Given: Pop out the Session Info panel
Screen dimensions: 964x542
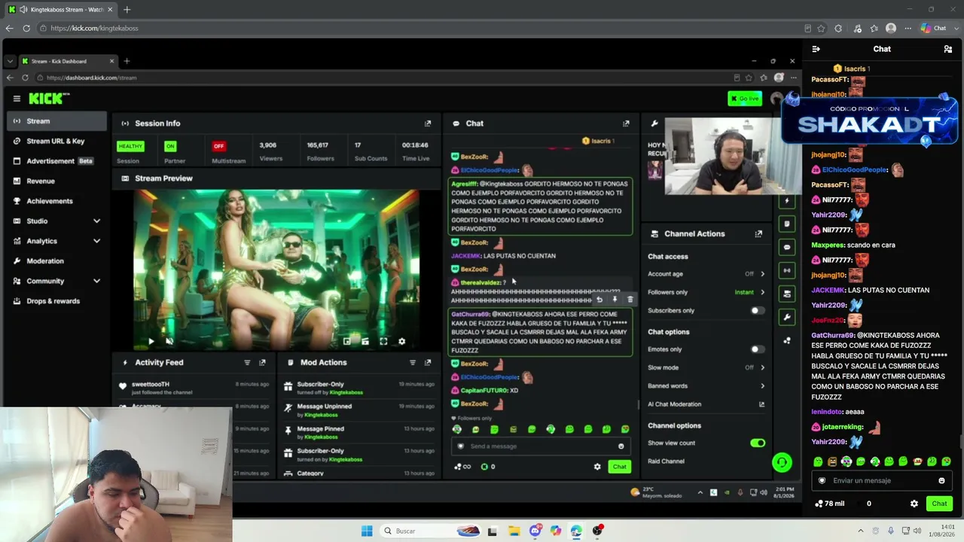Looking at the screenshot, I should 428,123.
